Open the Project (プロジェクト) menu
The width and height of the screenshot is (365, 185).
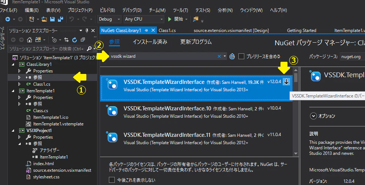80,10
